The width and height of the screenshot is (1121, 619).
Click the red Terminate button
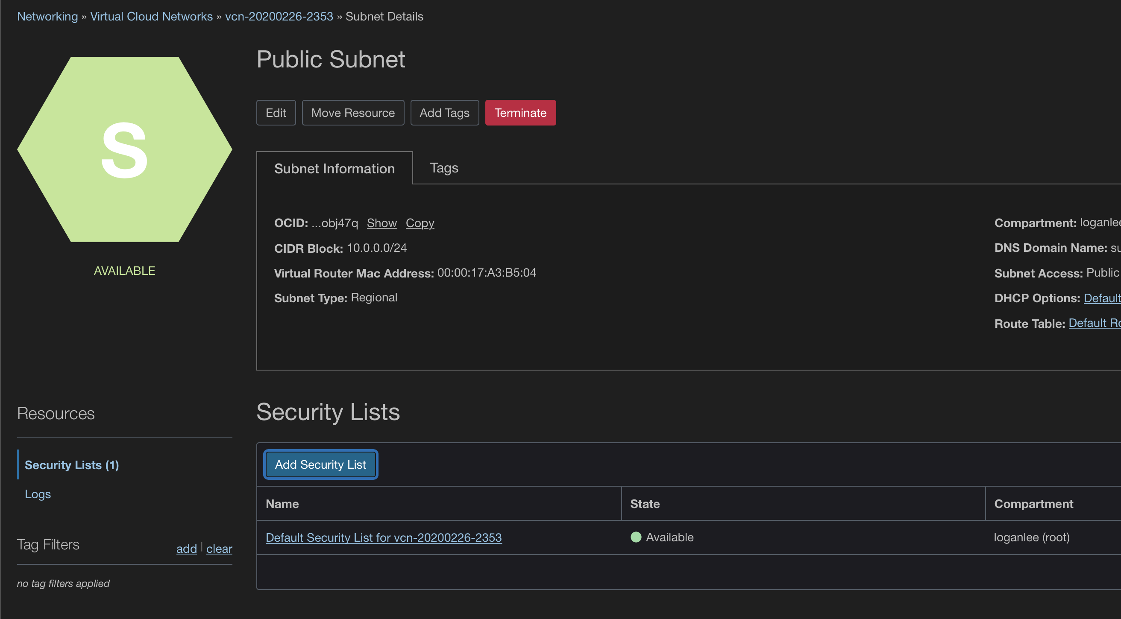(x=520, y=113)
